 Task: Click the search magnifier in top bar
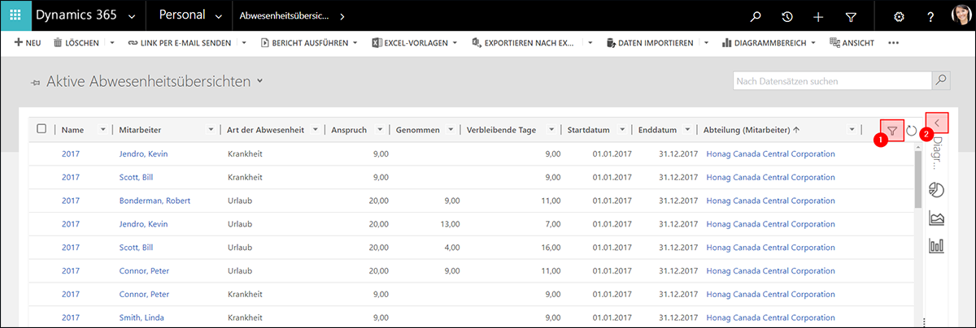point(756,16)
